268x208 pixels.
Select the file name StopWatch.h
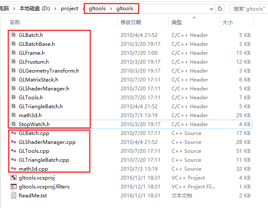pos(34,124)
